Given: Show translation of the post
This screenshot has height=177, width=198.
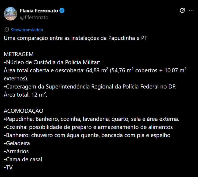Looking at the screenshot, I should tap(27, 30).
